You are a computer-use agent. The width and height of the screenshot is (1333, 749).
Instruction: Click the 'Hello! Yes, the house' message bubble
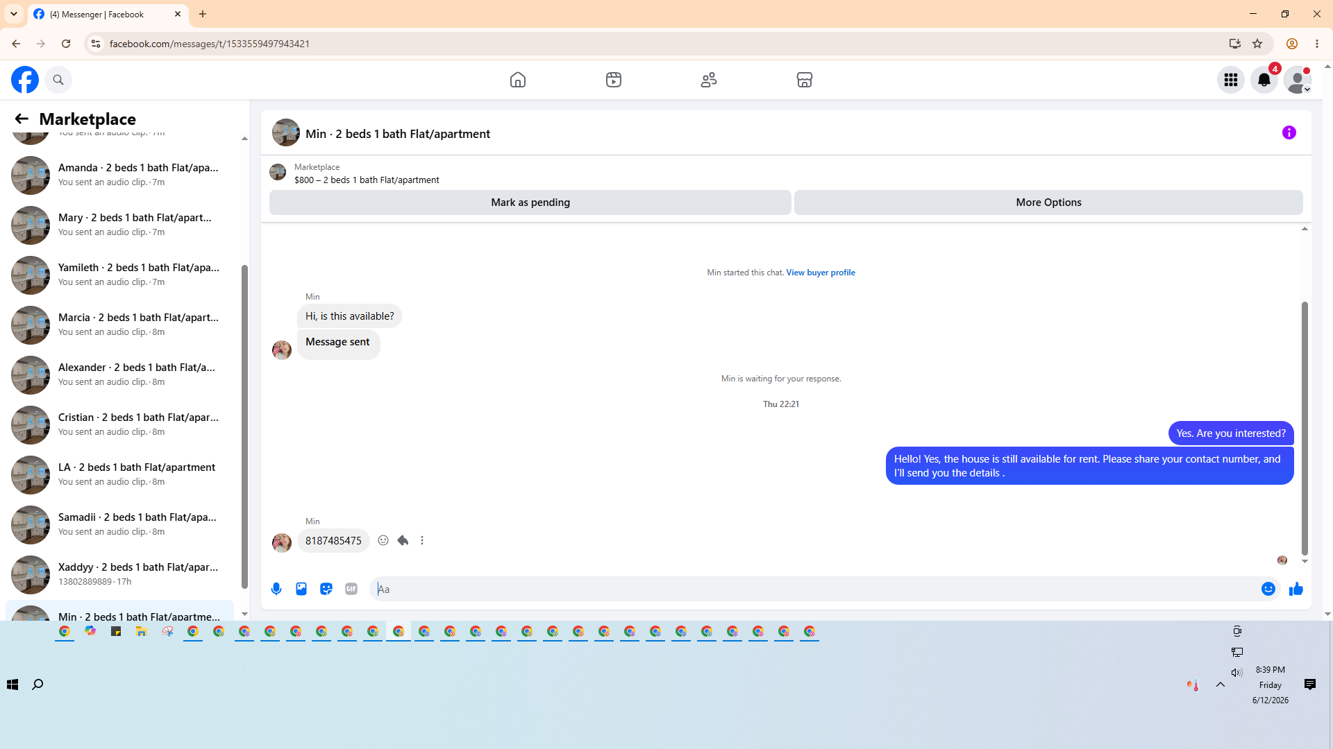[x=1089, y=466]
